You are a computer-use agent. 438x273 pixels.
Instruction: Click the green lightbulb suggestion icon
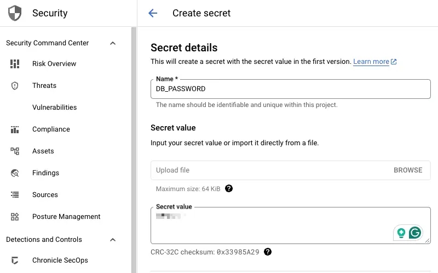pyautogui.click(x=401, y=233)
